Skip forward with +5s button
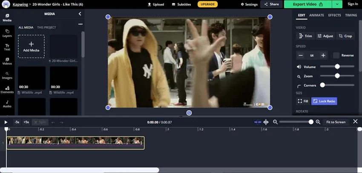This screenshot has height=173, width=362. 26,122
